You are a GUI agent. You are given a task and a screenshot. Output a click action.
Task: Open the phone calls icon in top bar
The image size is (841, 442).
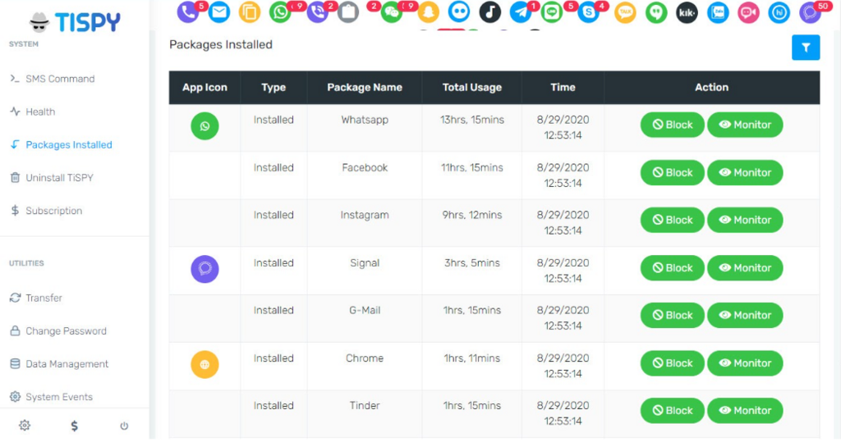pyautogui.click(x=188, y=11)
